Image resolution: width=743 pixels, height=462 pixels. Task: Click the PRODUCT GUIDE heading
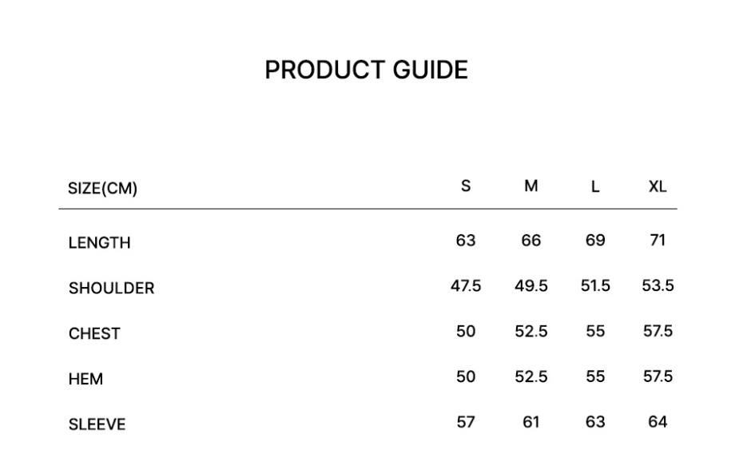click(366, 70)
